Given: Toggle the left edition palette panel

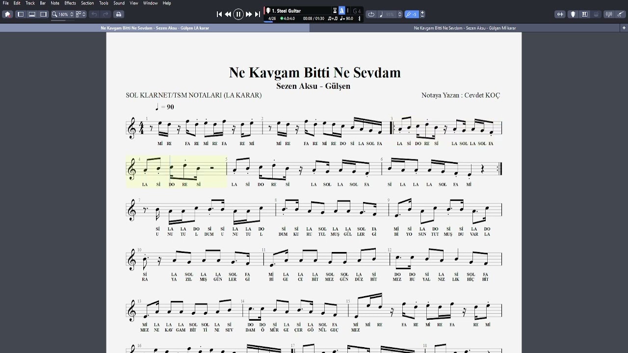Looking at the screenshot, I should point(21,14).
